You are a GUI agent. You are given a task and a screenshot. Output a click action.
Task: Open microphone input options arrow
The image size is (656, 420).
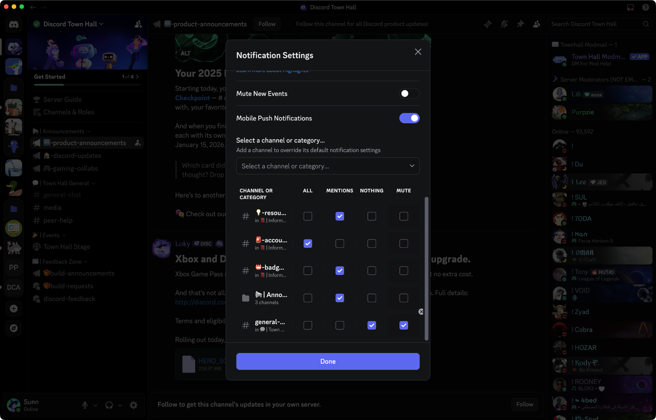(x=95, y=405)
